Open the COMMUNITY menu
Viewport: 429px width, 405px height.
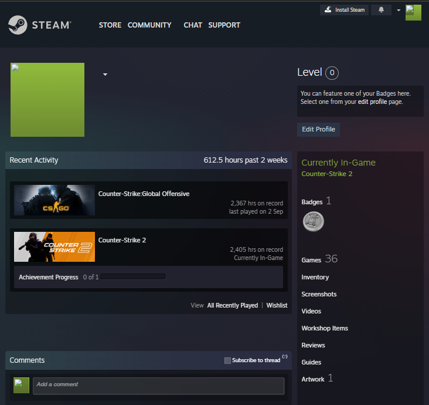tap(149, 25)
